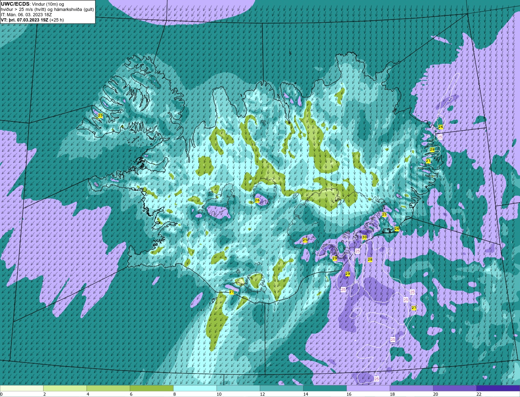Pick the 10–12 m/s light turquoise legend swatch
Image resolution: width=520 pixels, height=397 pixels.
[238, 388]
